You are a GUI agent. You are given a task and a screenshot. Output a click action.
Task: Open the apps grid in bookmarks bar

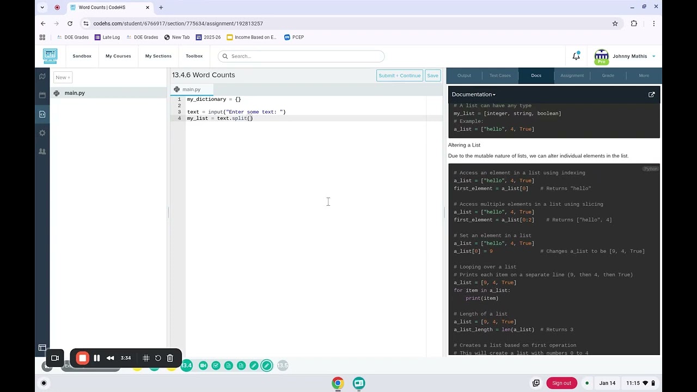coord(42,37)
